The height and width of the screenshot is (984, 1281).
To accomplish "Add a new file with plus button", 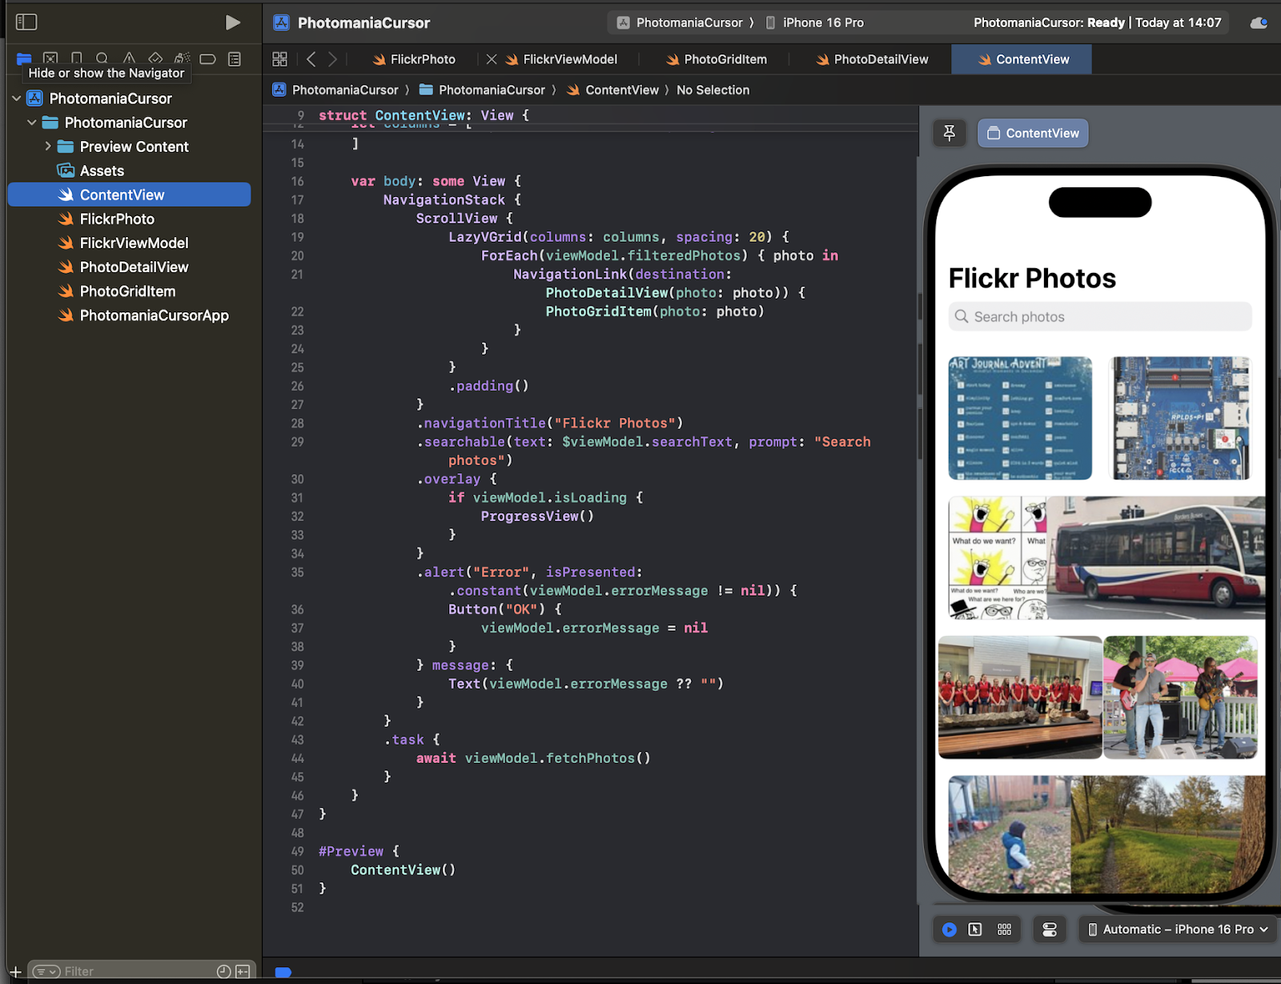I will click(x=15, y=971).
